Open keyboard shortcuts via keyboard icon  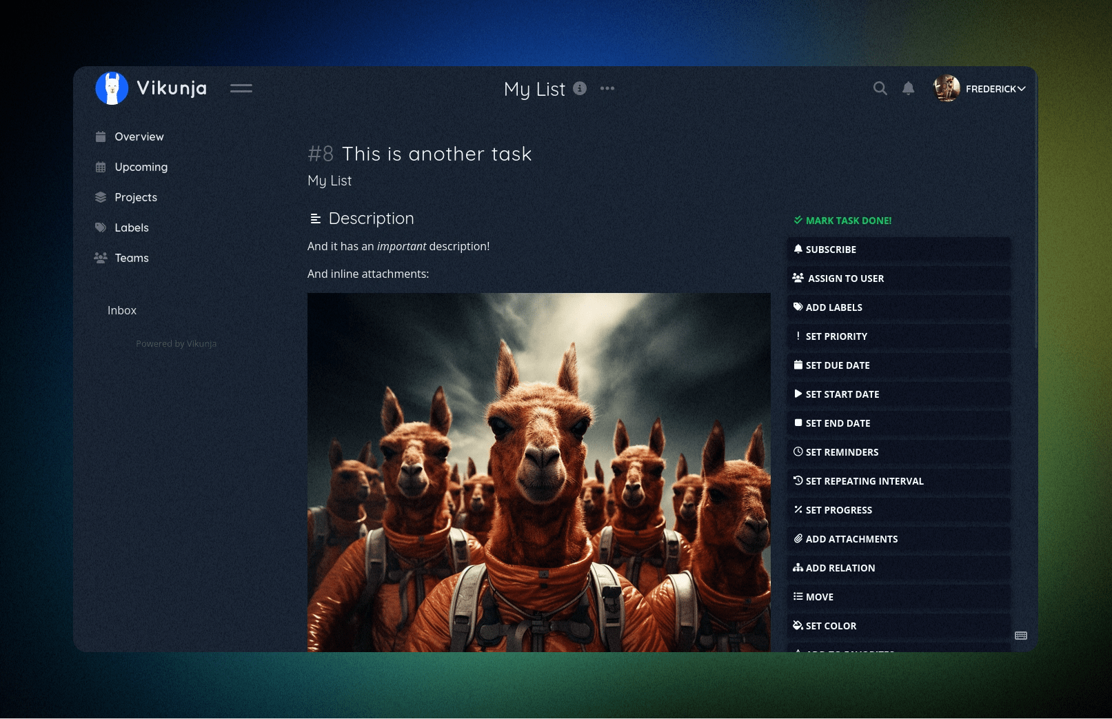pos(1021,636)
